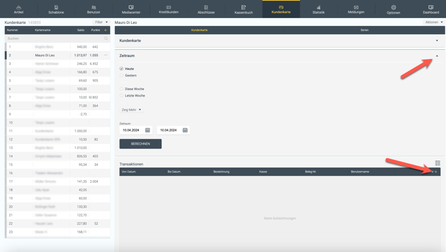Sort by Punkte column header
Screen dimensions: 446x252
tap(95, 30)
